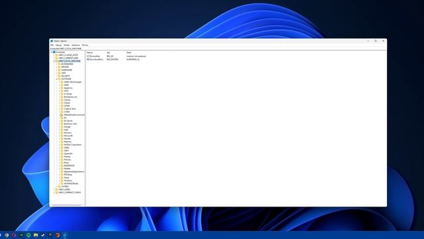The height and width of the screenshot is (239, 424).
Task: Click the folder icon beside WOW6432Node
Action: click(x=62, y=183)
